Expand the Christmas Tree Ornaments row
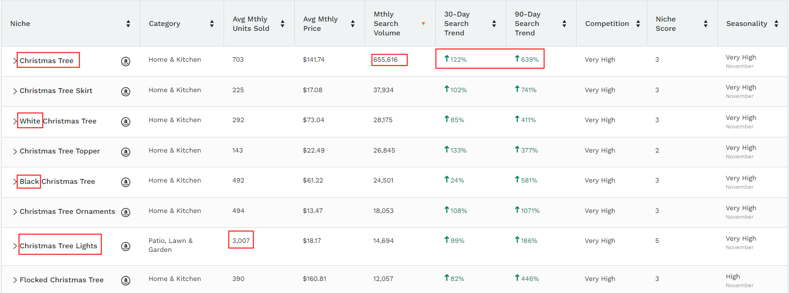 [15, 212]
